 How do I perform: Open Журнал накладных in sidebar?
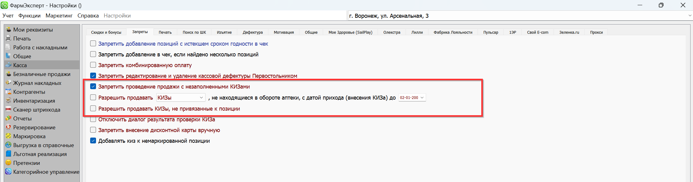[37, 83]
